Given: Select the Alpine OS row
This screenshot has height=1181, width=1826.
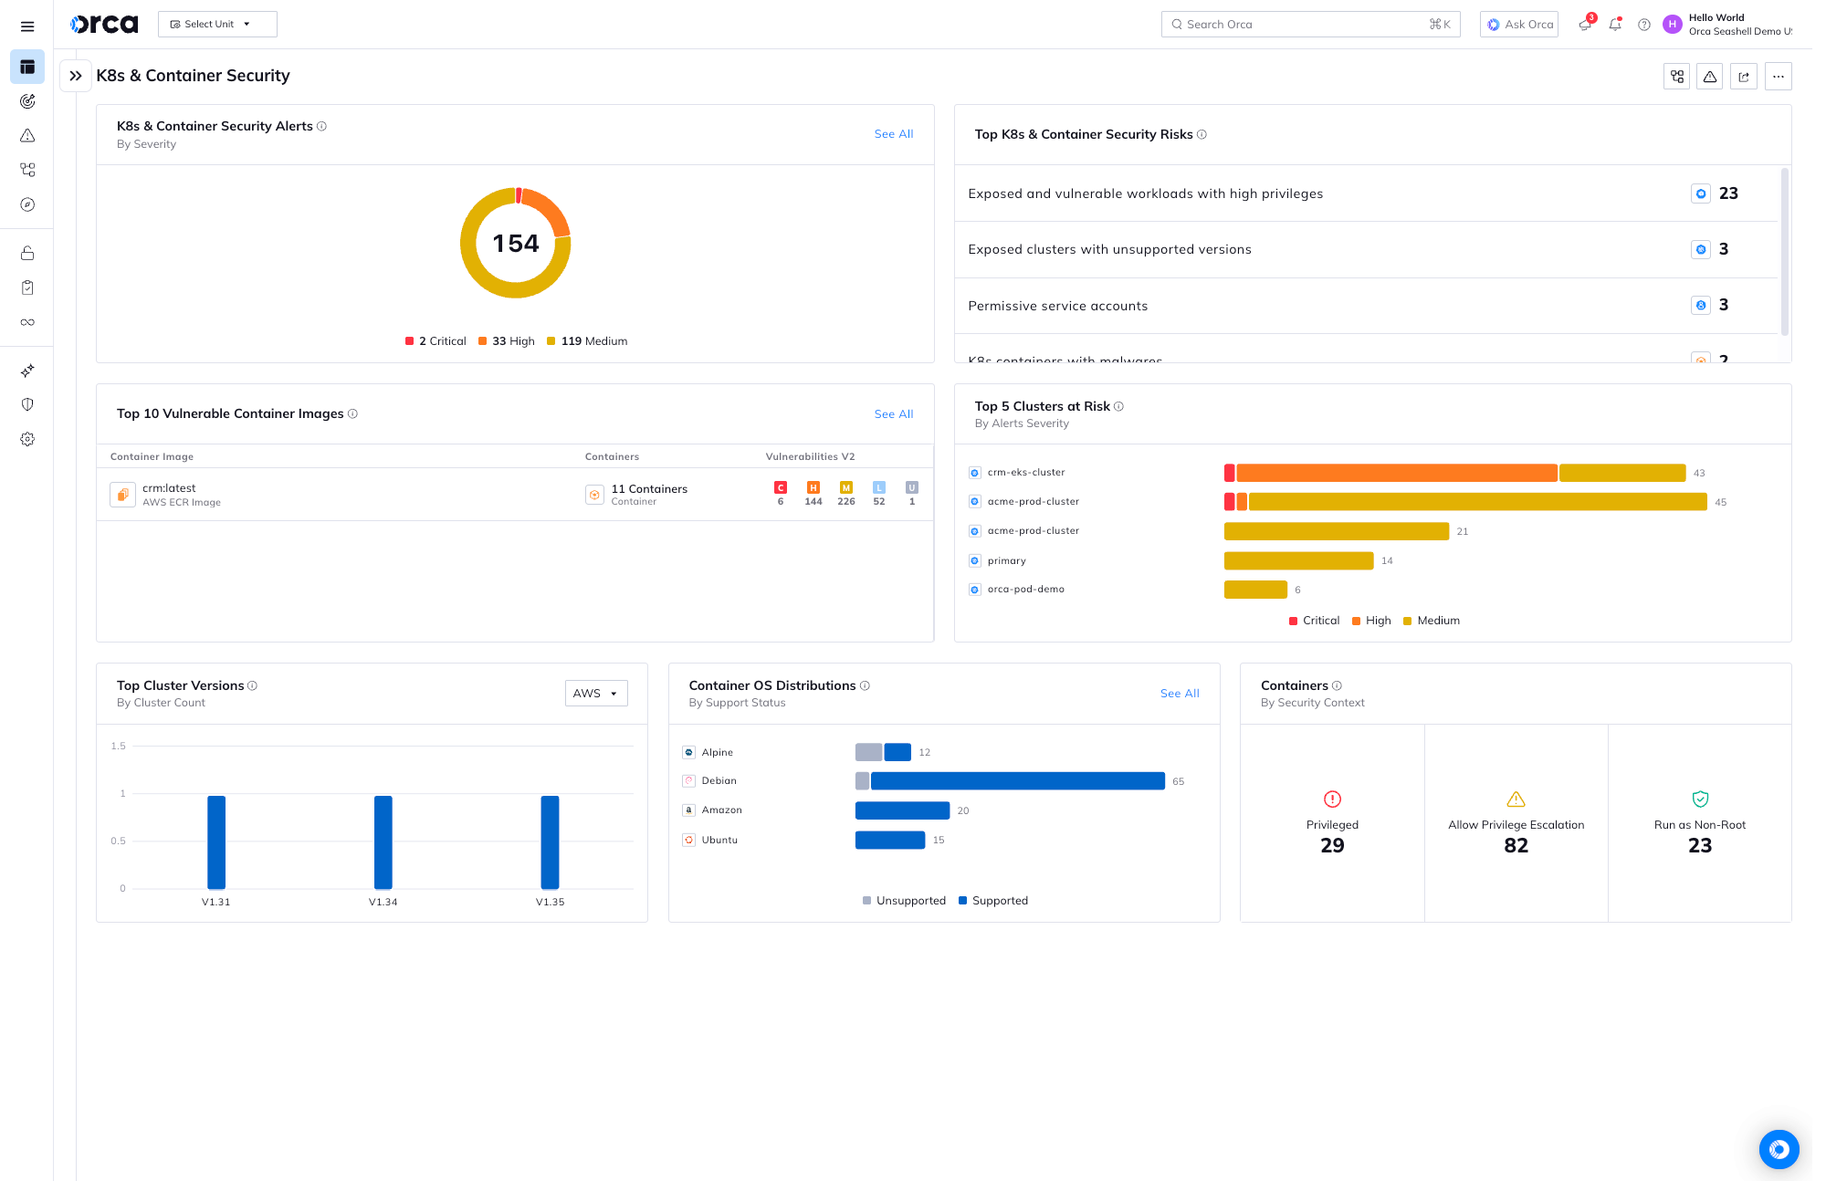Looking at the screenshot, I should coord(718,753).
